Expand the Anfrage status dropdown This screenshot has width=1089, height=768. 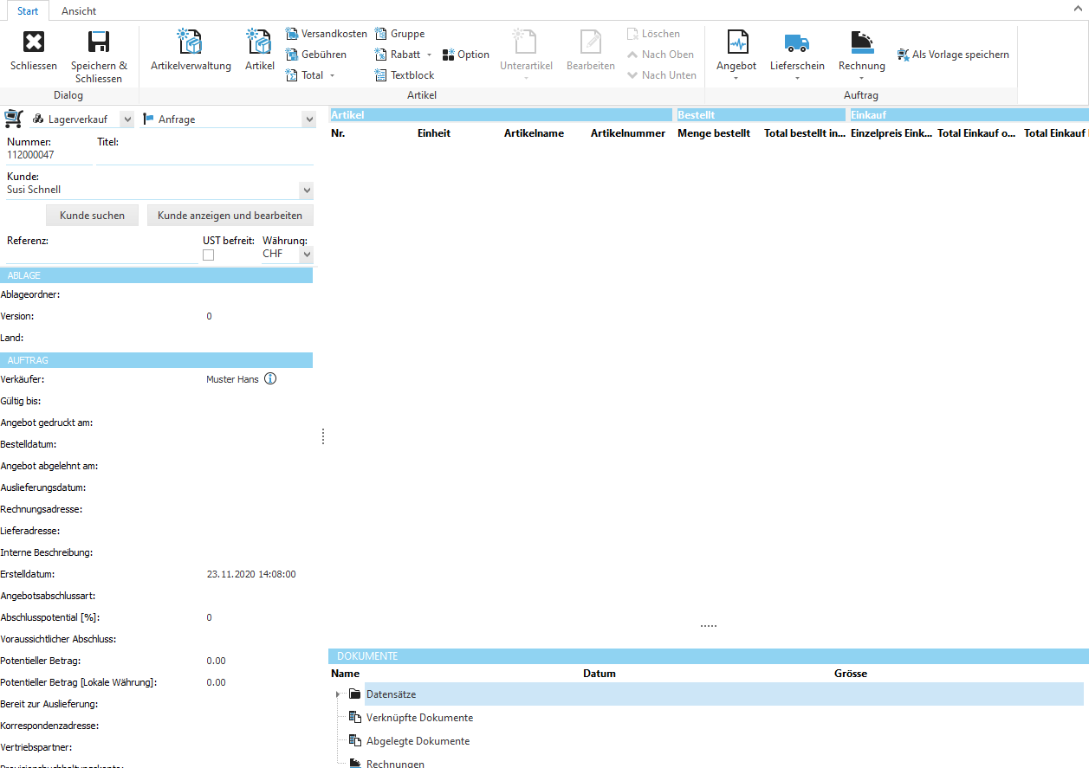(308, 119)
